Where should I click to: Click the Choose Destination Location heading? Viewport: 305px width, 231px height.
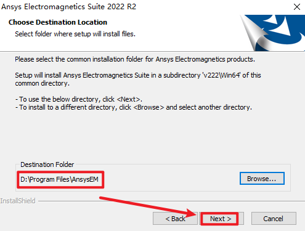[x=58, y=22]
